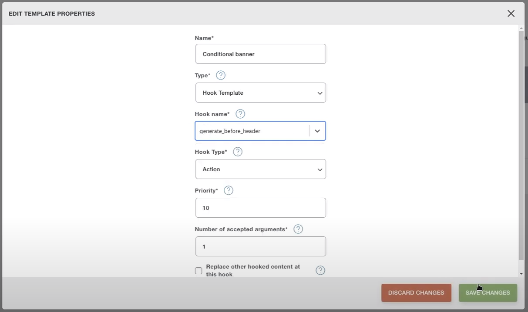Enable Replace other hooked content at this hook

pos(198,270)
